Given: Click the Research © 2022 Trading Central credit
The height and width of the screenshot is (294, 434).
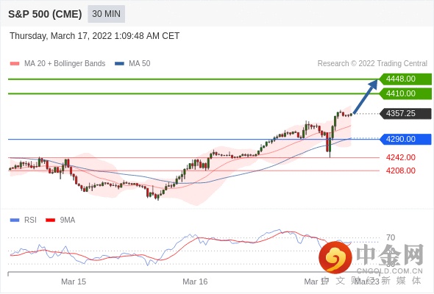Looking at the screenshot, I should (372, 64).
